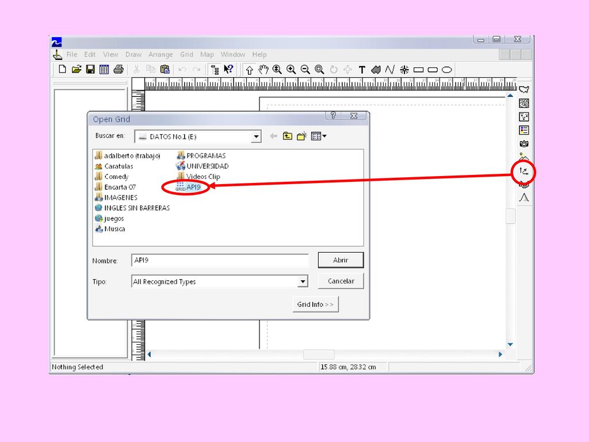Click the New document icon

click(62, 70)
